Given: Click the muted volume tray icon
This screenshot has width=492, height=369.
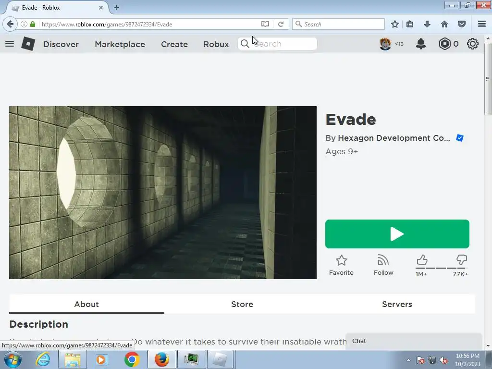Looking at the screenshot, I should pos(443,360).
